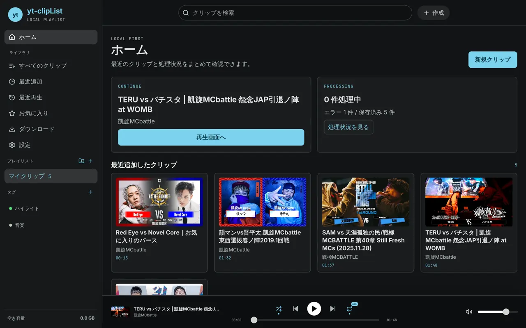Click 再生画面へ button
The width and height of the screenshot is (526, 328).
211,137
